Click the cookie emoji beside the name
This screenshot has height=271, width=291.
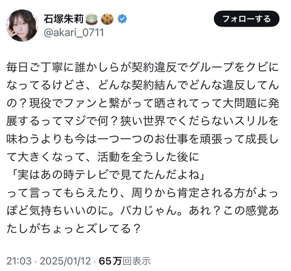(107, 19)
